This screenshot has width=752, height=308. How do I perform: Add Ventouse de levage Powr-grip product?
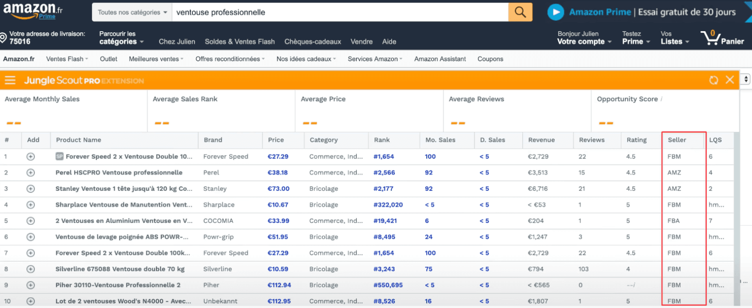31,237
